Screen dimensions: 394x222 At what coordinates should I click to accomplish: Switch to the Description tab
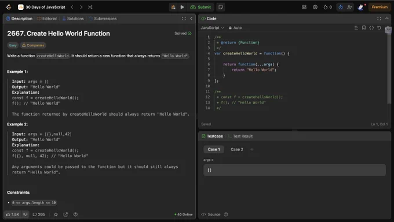(x=19, y=18)
